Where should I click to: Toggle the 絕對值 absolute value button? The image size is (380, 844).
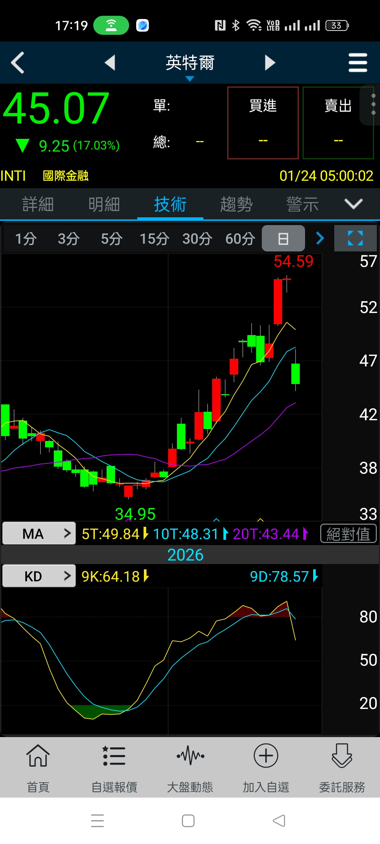tap(348, 534)
